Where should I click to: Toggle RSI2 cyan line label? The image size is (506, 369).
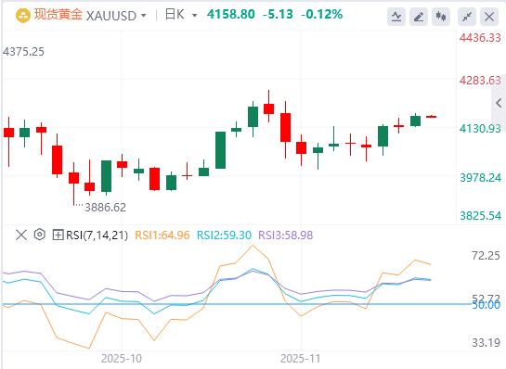click(224, 235)
